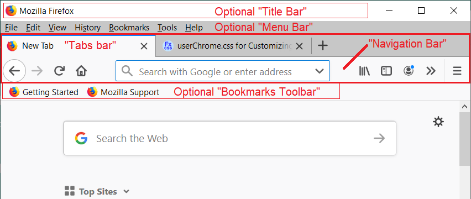Open the History menu

point(88,28)
